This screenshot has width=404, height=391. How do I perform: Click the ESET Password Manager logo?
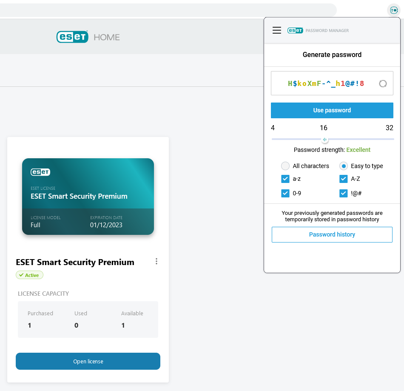click(318, 30)
